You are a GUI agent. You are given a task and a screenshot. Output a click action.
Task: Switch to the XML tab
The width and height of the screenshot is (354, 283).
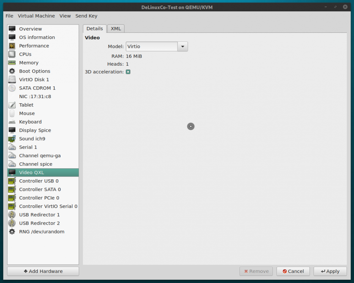[115, 28]
